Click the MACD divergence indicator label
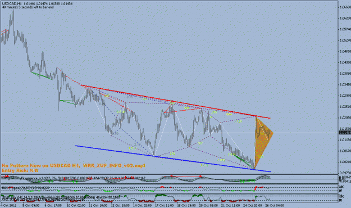The image size is (351, 208). (74, 178)
